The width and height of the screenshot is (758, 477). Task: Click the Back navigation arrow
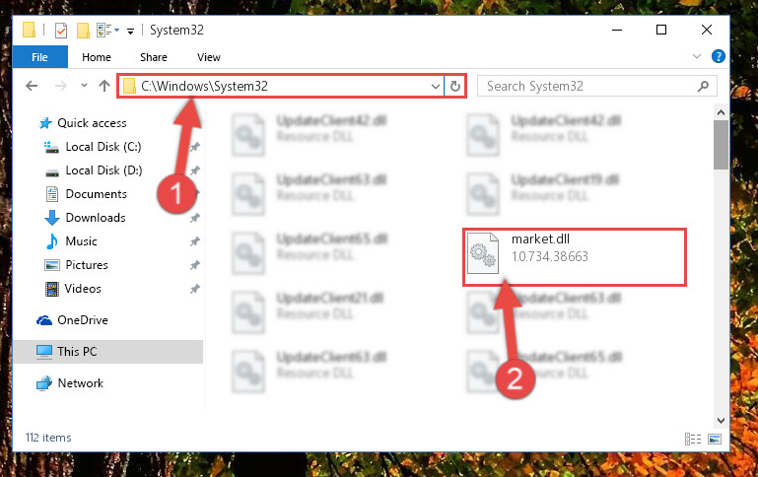tap(32, 86)
